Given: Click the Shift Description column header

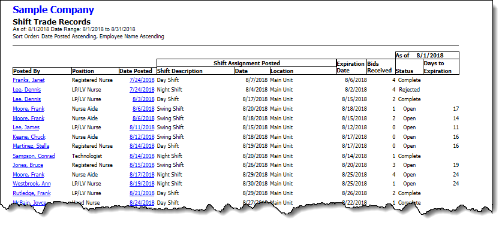Looking at the screenshot, I should 196,71.
